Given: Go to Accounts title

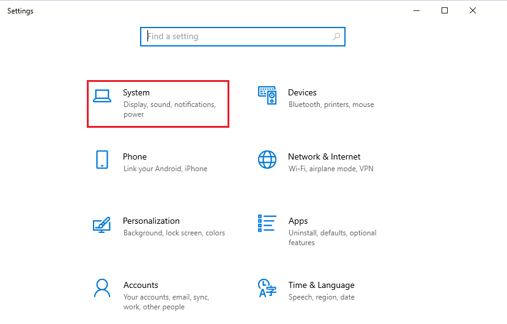Looking at the screenshot, I should (x=141, y=285).
